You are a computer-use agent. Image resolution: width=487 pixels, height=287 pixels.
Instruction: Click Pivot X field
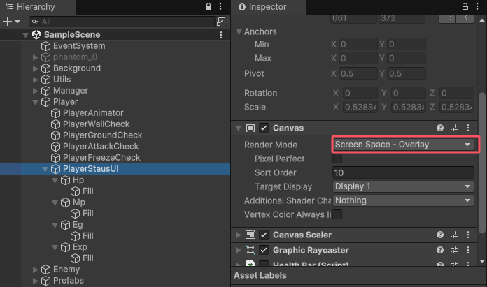[x=358, y=74]
